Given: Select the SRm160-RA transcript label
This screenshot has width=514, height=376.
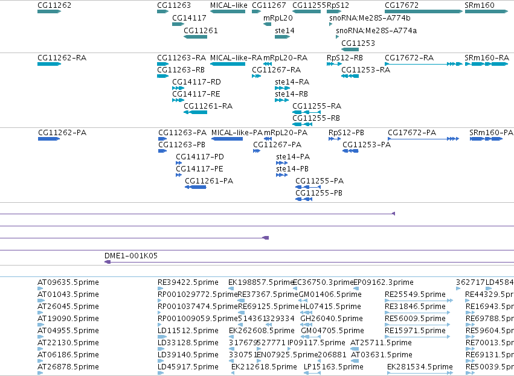Looking at the screenshot, I should (x=487, y=58).
